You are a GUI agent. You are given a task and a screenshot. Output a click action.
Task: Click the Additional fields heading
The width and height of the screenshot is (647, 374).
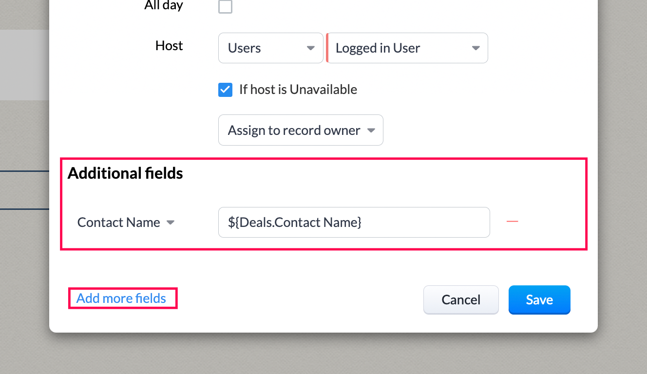click(125, 173)
